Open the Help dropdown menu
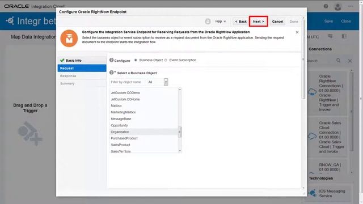363x204 pixels. tap(221, 22)
